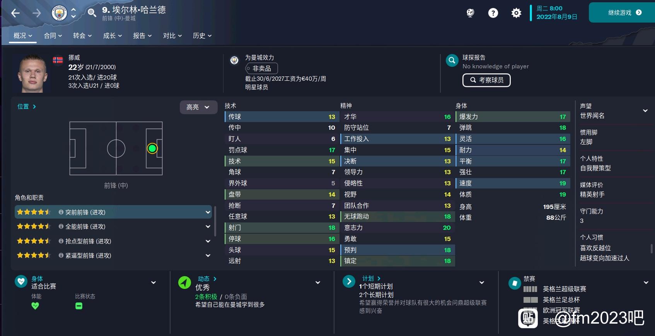Click Haaland's player portrait

(x=32, y=73)
